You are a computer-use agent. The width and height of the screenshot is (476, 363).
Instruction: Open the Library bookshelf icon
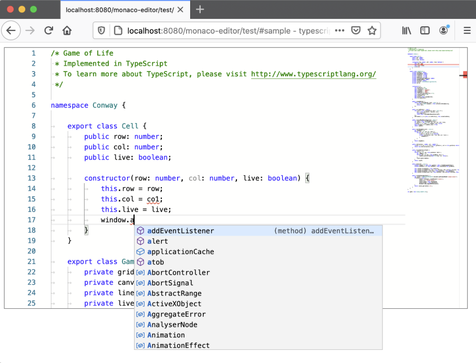point(407,31)
